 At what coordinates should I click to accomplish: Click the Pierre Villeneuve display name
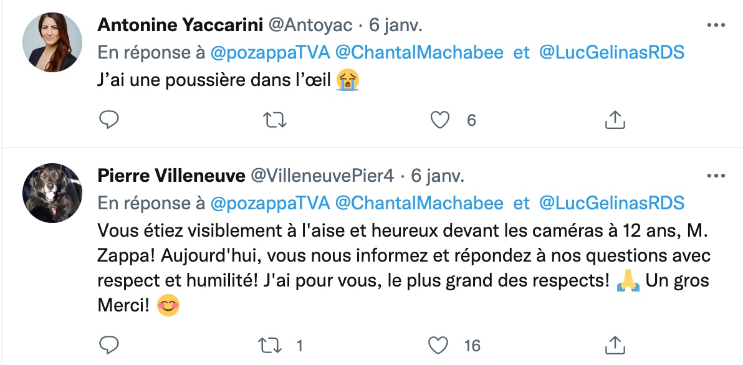tap(171, 176)
